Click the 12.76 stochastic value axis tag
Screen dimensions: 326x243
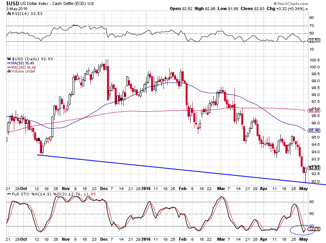pos(314,229)
